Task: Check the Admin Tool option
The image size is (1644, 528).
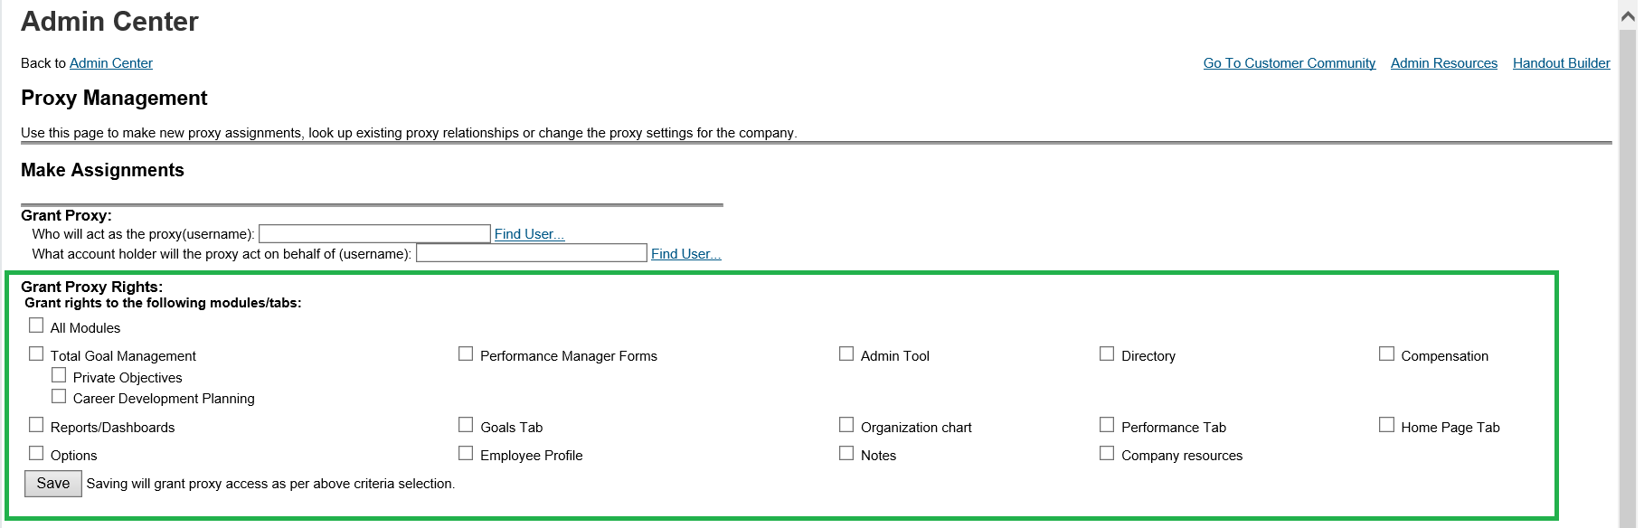Action: point(846,354)
